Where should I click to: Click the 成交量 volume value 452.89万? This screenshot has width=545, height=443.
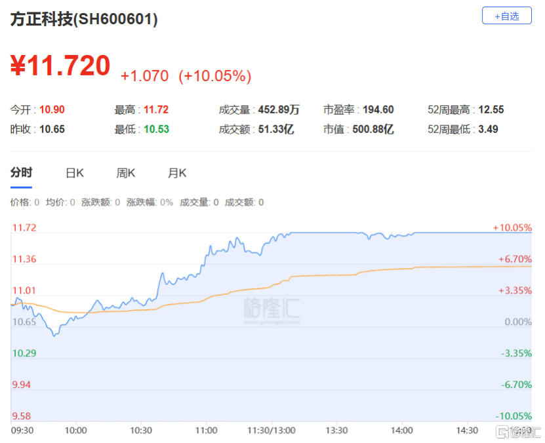pyautogui.click(x=278, y=110)
